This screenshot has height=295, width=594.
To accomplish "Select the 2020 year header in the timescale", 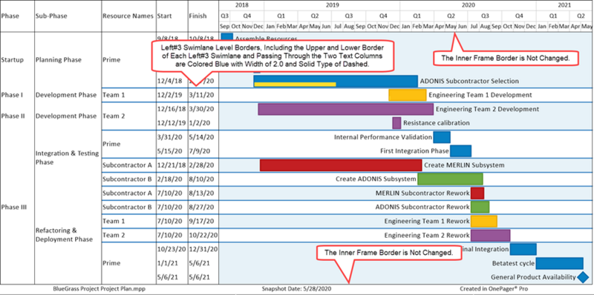I will [468, 5].
